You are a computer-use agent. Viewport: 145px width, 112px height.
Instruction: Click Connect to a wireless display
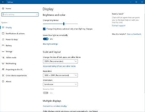[55, 106]
